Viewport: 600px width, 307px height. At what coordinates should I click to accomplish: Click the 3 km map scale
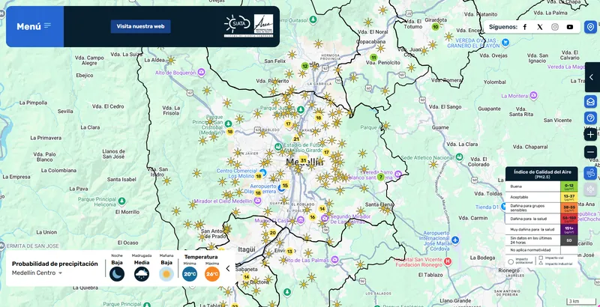point(582,302)
